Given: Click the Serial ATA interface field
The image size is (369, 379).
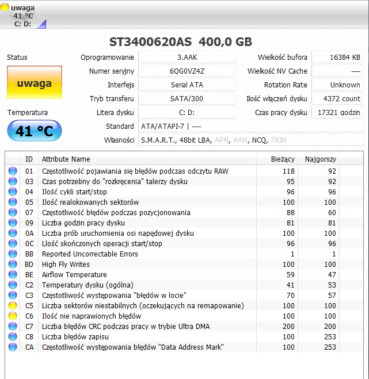Looking at the screenshot, I should [x=187, y=85].
